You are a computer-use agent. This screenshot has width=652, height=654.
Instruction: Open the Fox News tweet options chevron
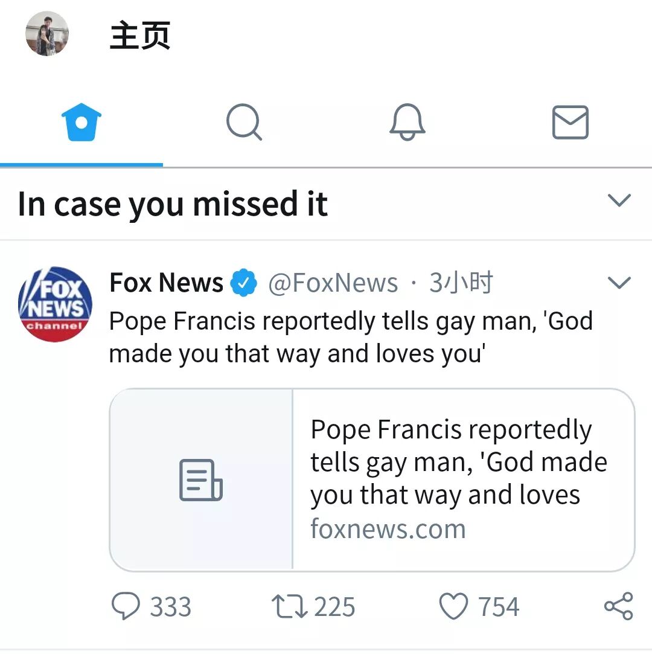tap(619, 283)
